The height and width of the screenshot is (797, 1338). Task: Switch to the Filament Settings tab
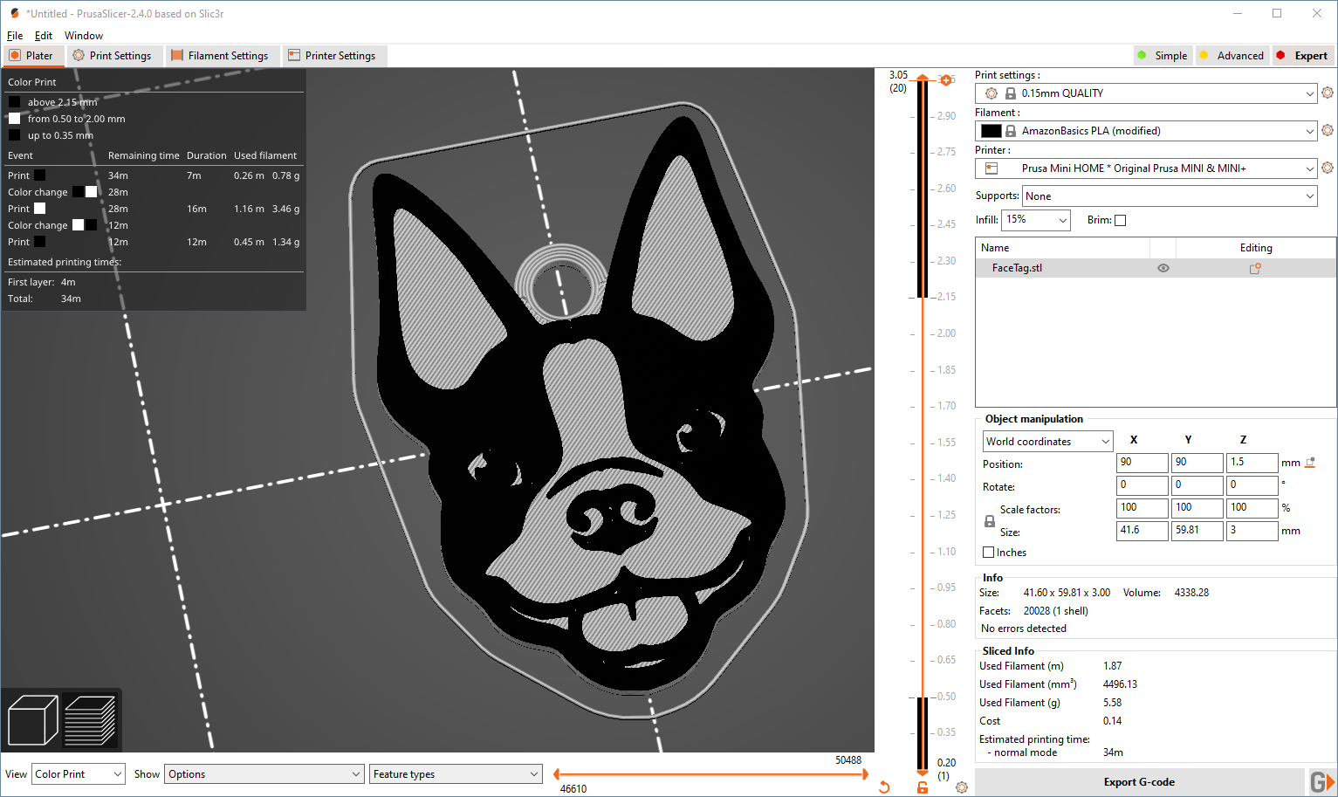(x=220, y=56)
